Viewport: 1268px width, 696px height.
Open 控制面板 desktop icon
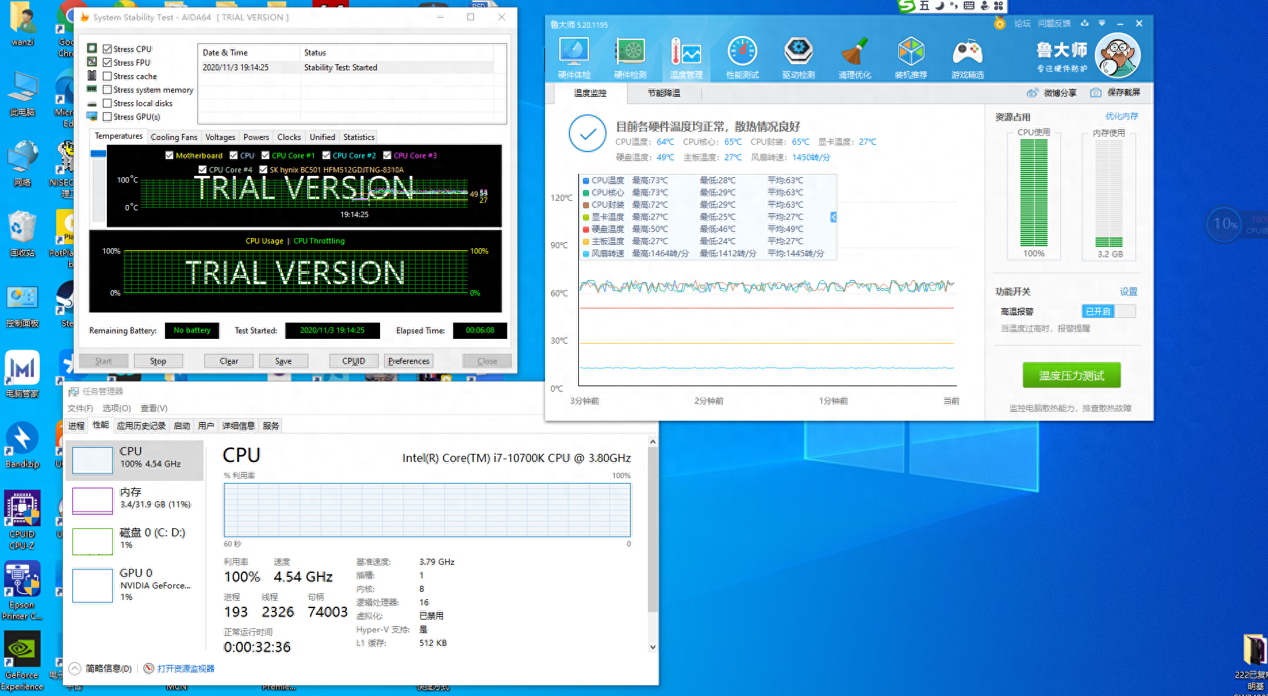[22, 305]
